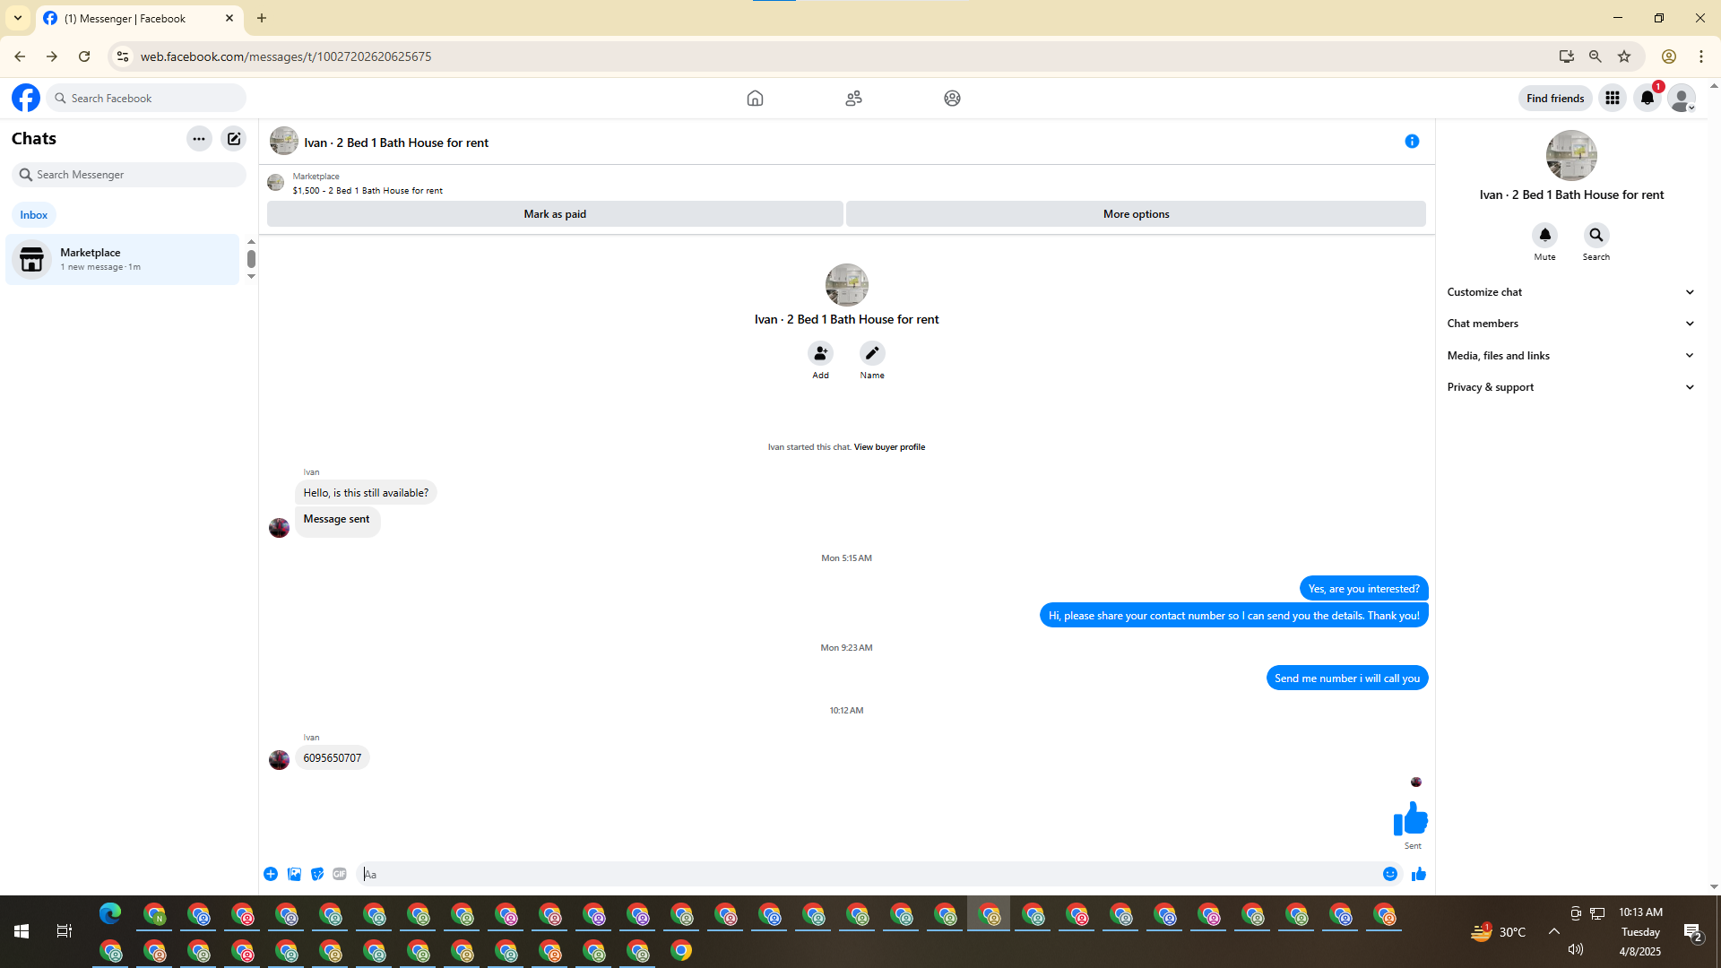Viewport: 1721px width, 968px height.
Task: Expand Privacy & support section
Action: (x=1570, y=387)
